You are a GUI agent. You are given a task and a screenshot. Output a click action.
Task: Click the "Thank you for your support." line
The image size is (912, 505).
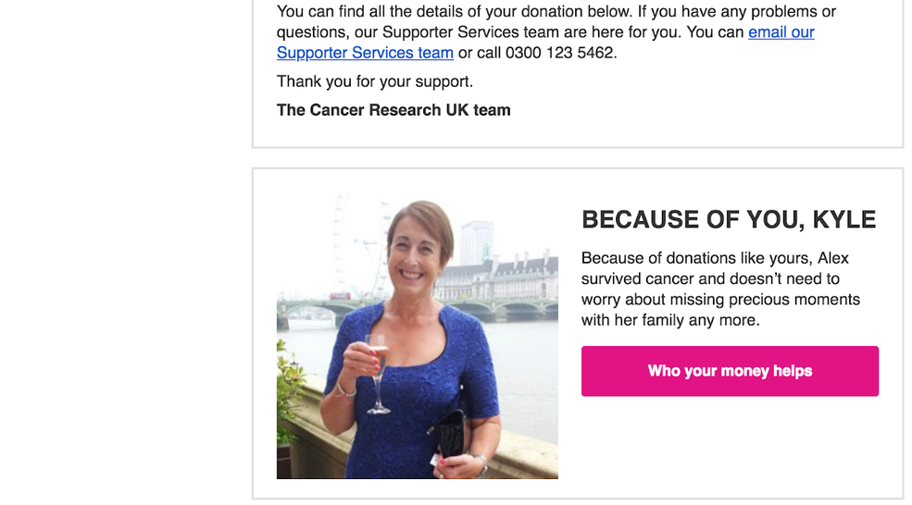(374, 81)
